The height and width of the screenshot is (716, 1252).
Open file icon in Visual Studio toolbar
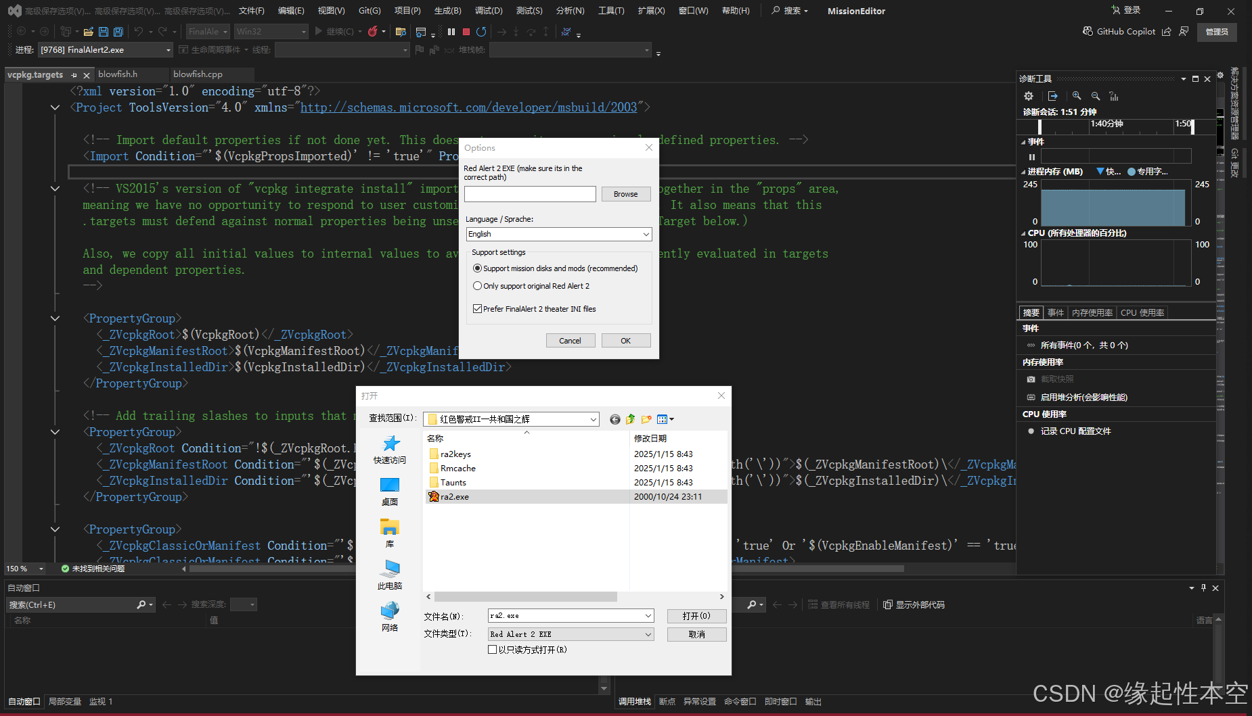(x=89, y=32)
